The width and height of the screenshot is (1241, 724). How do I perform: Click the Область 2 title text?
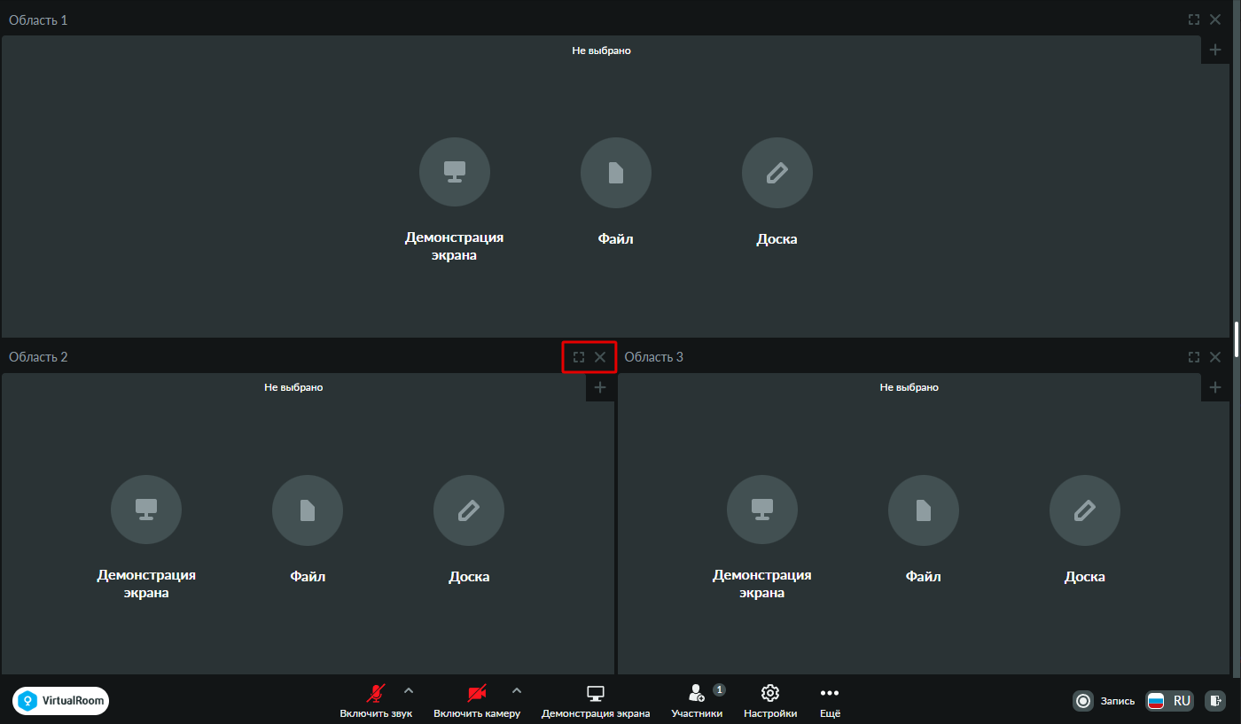(x=38, y=357)
